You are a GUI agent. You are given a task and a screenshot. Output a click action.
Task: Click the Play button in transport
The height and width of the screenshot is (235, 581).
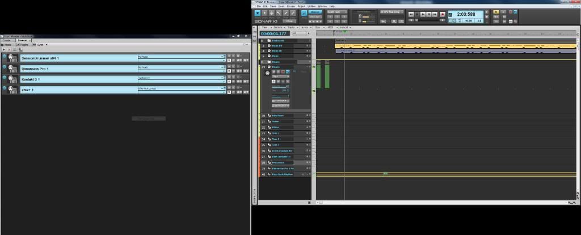point(423,14)
